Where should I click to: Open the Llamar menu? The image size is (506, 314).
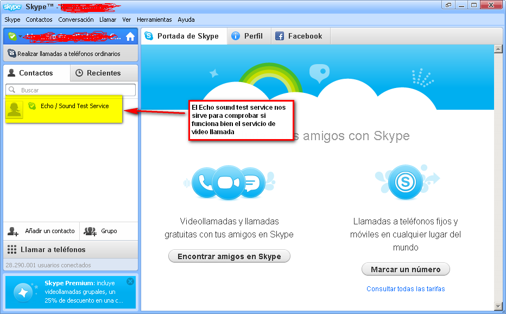pyautogui.click(x=108, y=20)
